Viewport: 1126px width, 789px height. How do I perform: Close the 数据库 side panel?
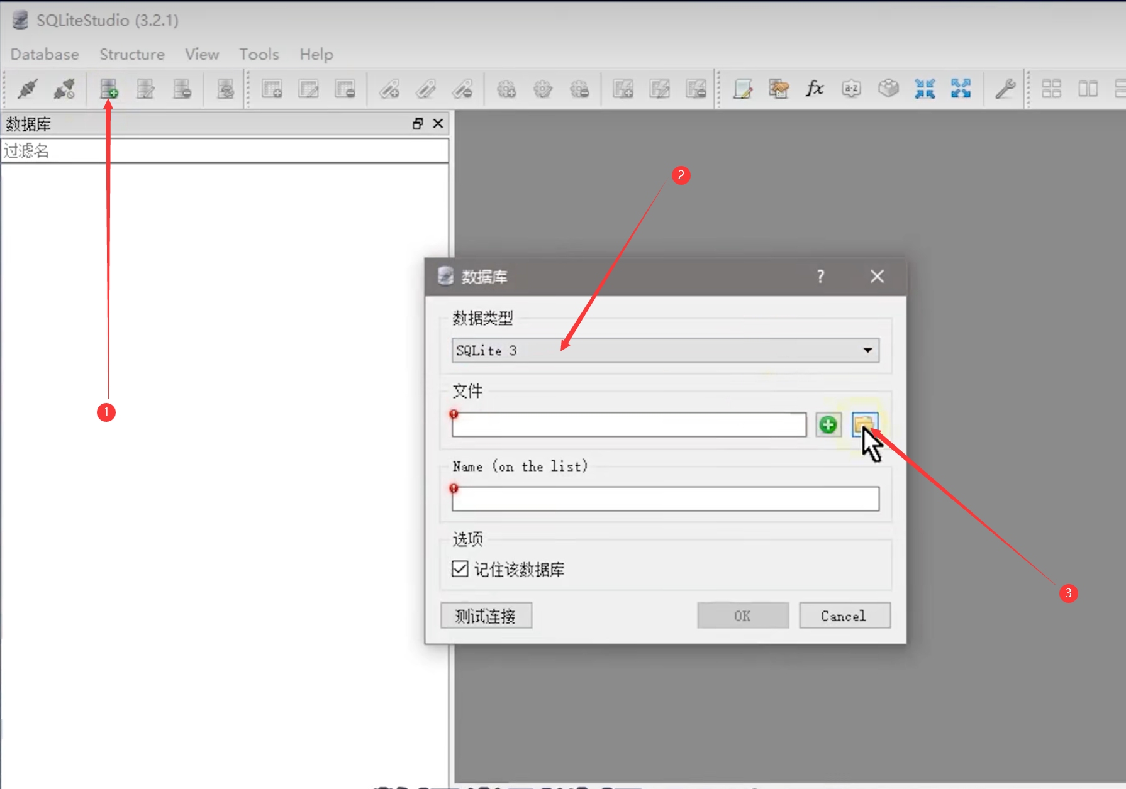(x=438, y=123)
